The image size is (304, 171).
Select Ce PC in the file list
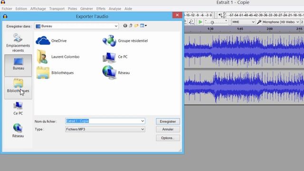point(115,57)
